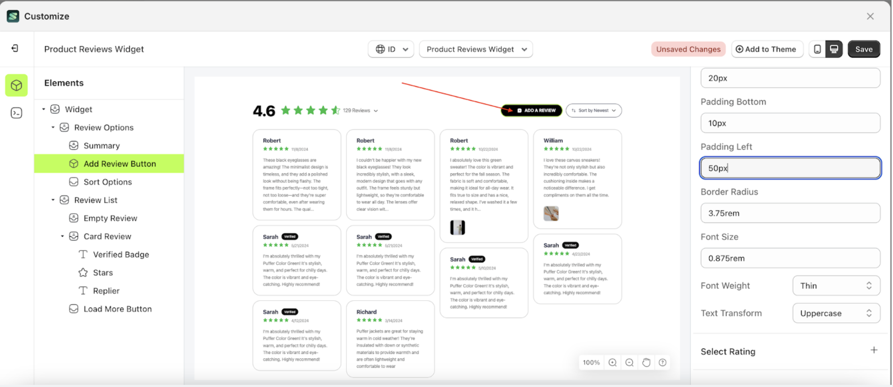
Task: Click the exit editor icon
Action: point(15,49)
